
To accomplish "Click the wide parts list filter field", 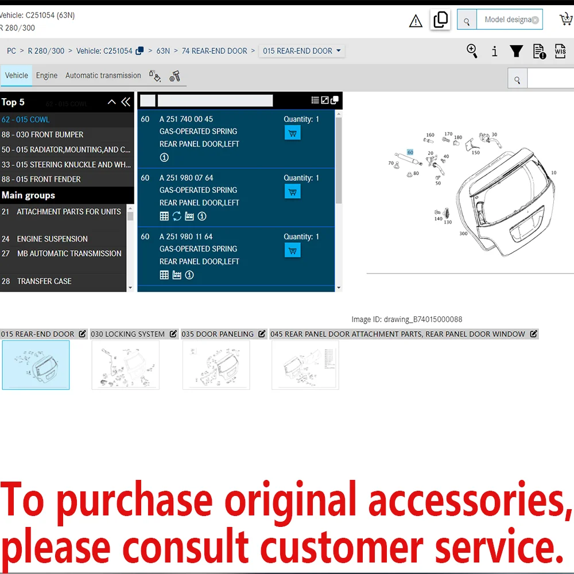I will 215,100.
